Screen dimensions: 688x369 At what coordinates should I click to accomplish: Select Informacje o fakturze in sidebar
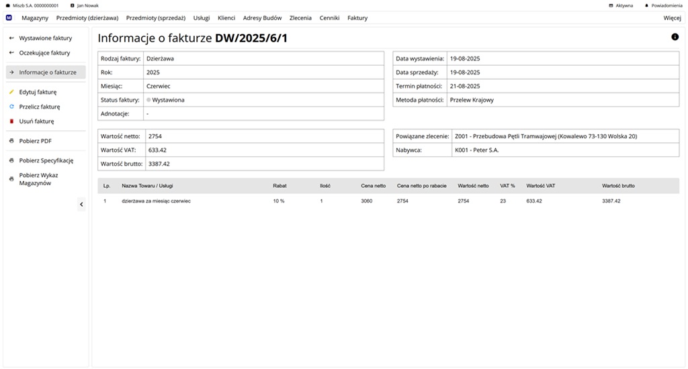coord(47,72)
